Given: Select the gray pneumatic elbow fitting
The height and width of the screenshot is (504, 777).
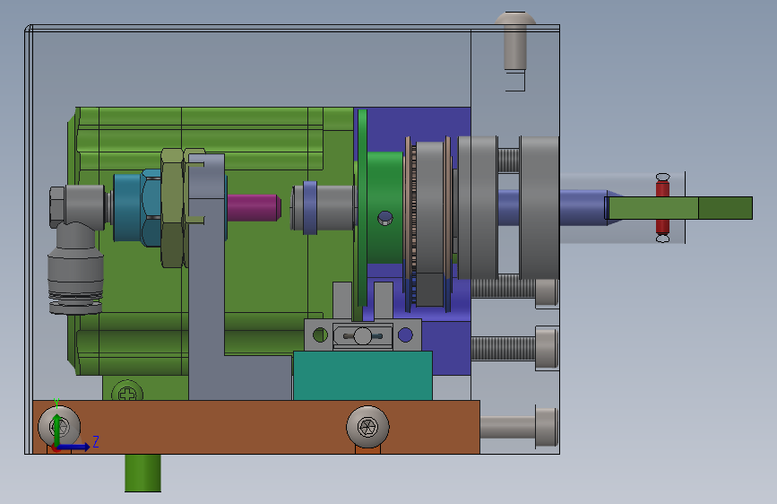Looking at the screenshot, I should [76, 249].
